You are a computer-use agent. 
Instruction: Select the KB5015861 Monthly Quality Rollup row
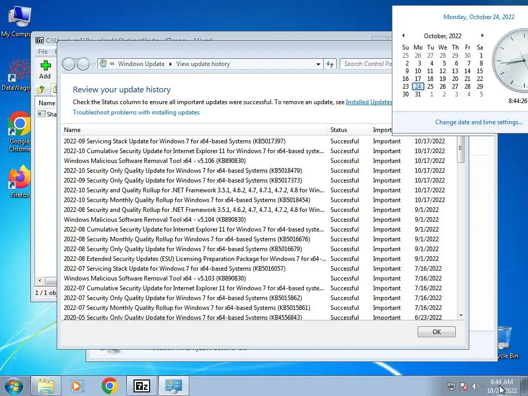259,307
